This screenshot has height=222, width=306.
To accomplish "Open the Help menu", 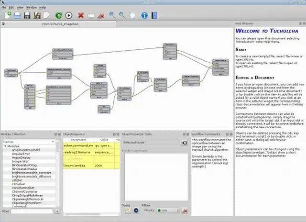I will (x=43, y=8).
